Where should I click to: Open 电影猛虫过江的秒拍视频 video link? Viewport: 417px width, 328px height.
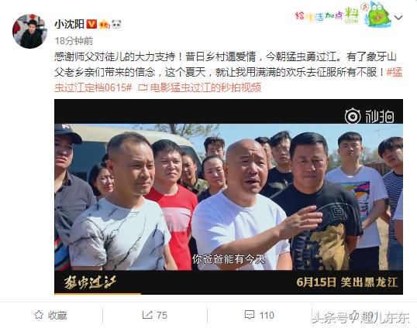click(205, 87)
